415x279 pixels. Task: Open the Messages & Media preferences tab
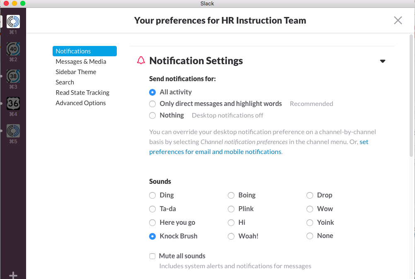point(81,62)
